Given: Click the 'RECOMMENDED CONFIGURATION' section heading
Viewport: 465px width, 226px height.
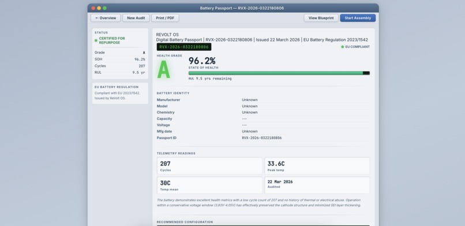Looking at the screenshot, I should [185, 222].
